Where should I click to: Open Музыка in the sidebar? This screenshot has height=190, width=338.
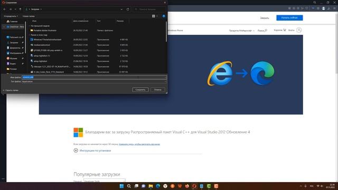click(13, 59)
